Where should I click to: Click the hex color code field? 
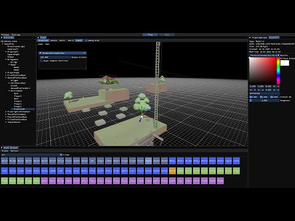[264, 93]
